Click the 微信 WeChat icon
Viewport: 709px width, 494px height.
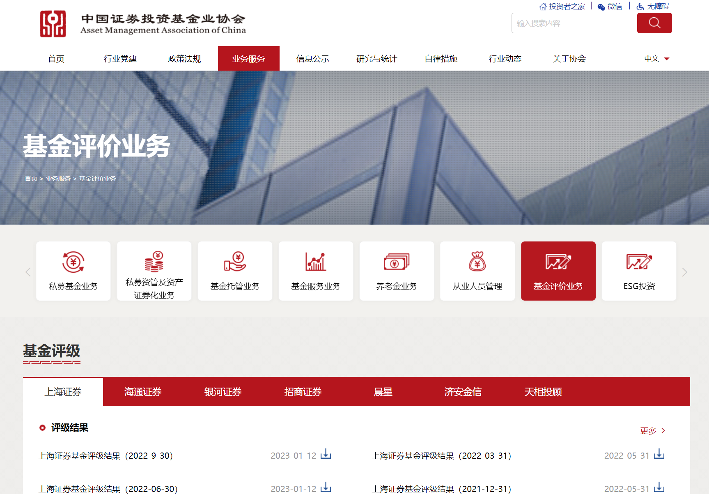pos(601,7)
